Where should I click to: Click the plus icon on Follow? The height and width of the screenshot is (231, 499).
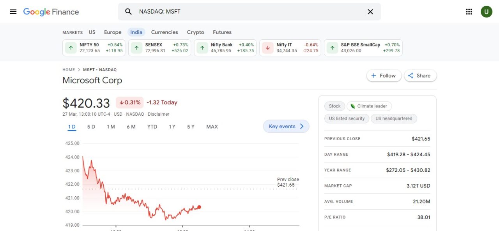point(374,76)
